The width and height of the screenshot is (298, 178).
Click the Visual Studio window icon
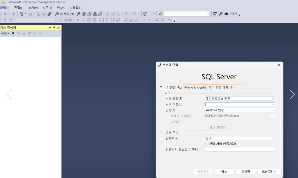pos(215,14)
